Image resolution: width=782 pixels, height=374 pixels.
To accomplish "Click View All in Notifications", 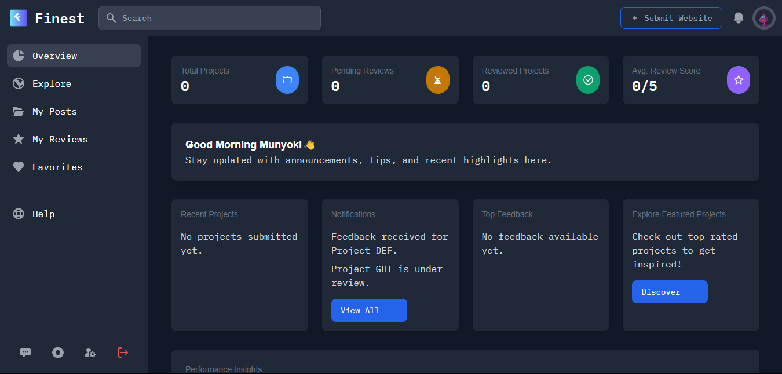I will click(x=369, y=310).
